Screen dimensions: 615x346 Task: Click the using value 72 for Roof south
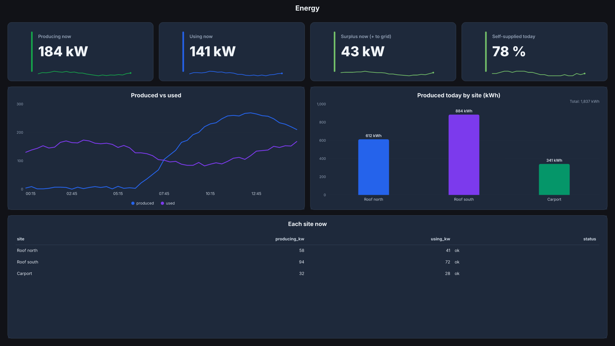447,262
